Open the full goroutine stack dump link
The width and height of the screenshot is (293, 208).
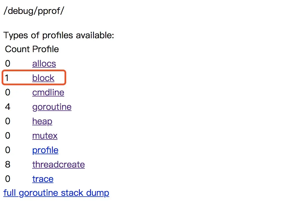(56, 193)
